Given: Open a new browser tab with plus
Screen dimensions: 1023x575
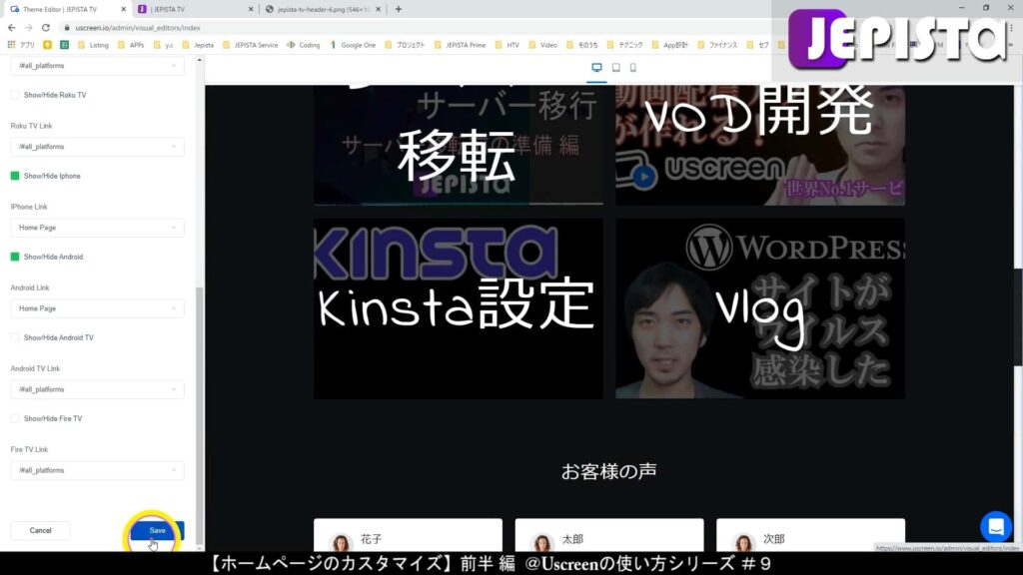Looking at the screenshot, I should click(x=398, y=9).
